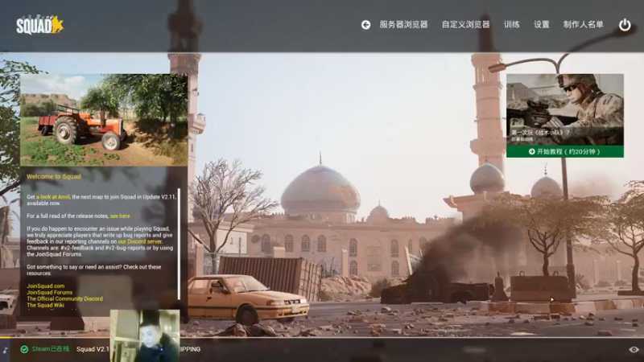Click the Welcome to Squad heading
The height and width of the screenshot is (362, 644).
pyautogui.click(x=54, y=176)
